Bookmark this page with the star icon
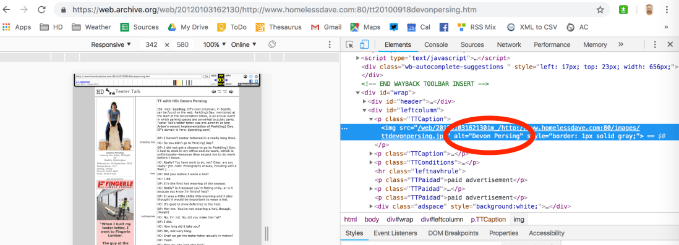 (x=600, y=9)
